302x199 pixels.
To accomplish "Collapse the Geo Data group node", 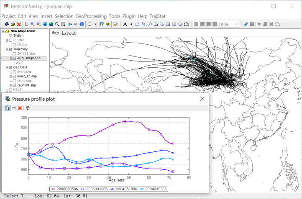I will click(7, 67).
